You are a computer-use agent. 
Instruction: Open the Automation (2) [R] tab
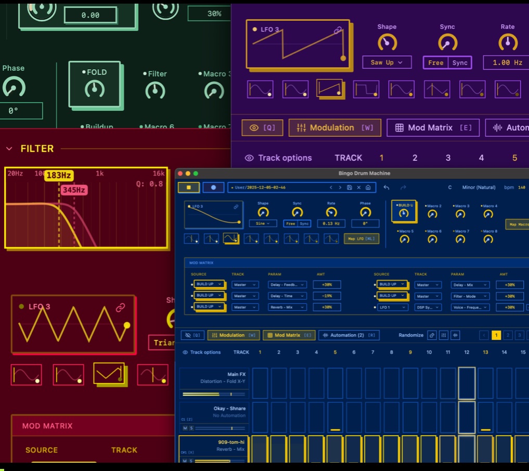click(x=349, y=335)
